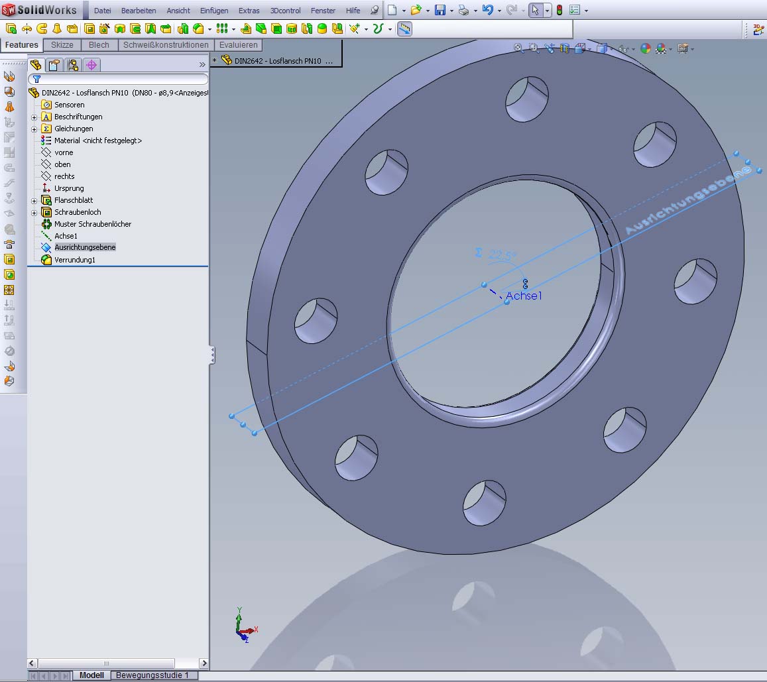Open the ConfigurationManager tab icon

click(x=73, y=64)
